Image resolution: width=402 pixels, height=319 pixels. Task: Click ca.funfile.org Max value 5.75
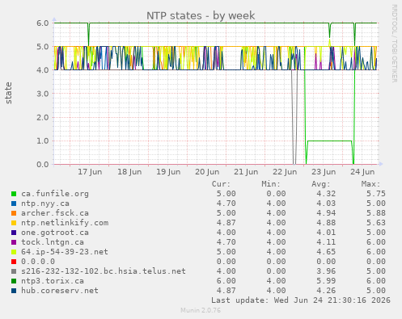376,194
